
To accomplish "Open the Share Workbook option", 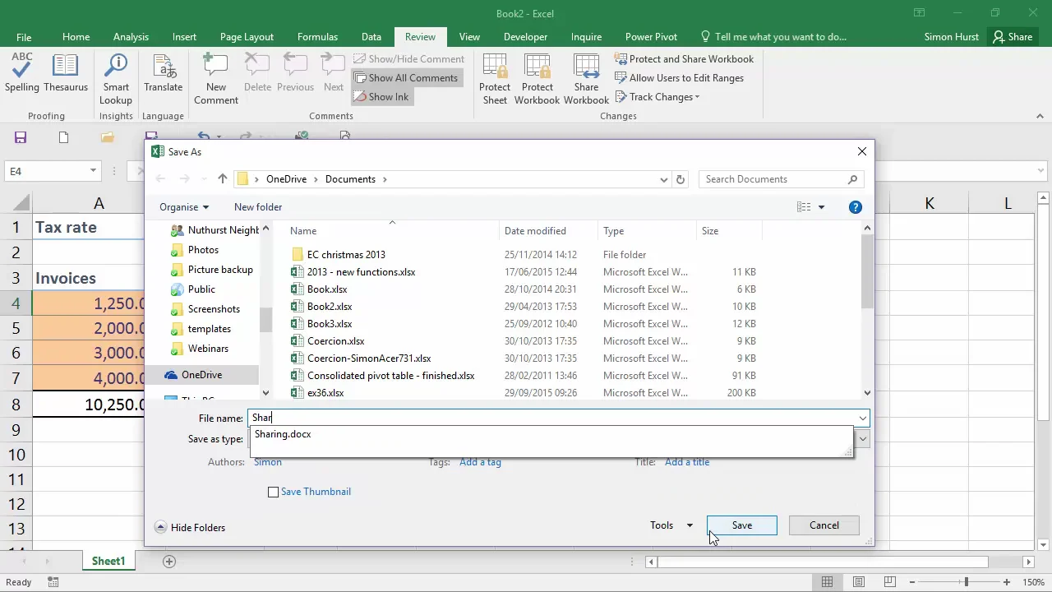I will coord(586,79).
